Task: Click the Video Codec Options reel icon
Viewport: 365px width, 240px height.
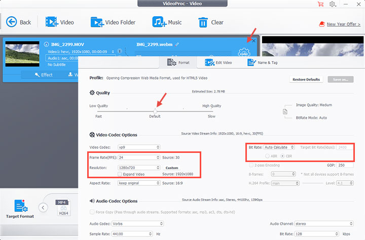Action: (92, 135)
